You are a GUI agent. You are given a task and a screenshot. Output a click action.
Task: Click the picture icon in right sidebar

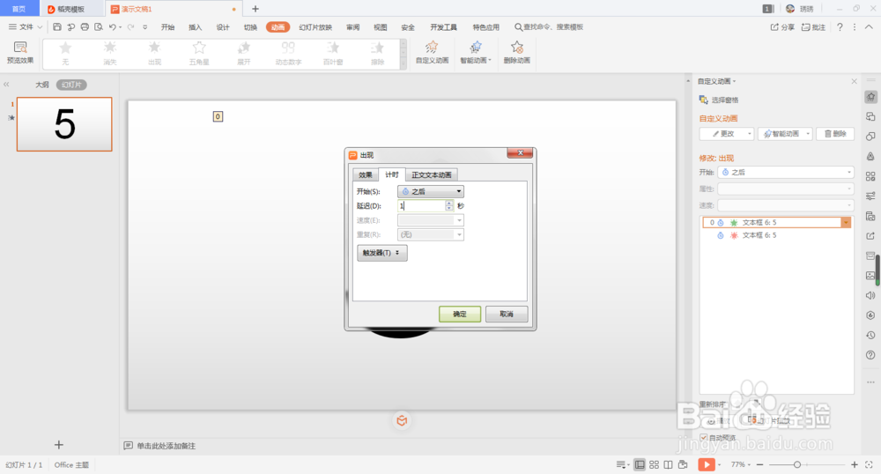click(870, 276)
